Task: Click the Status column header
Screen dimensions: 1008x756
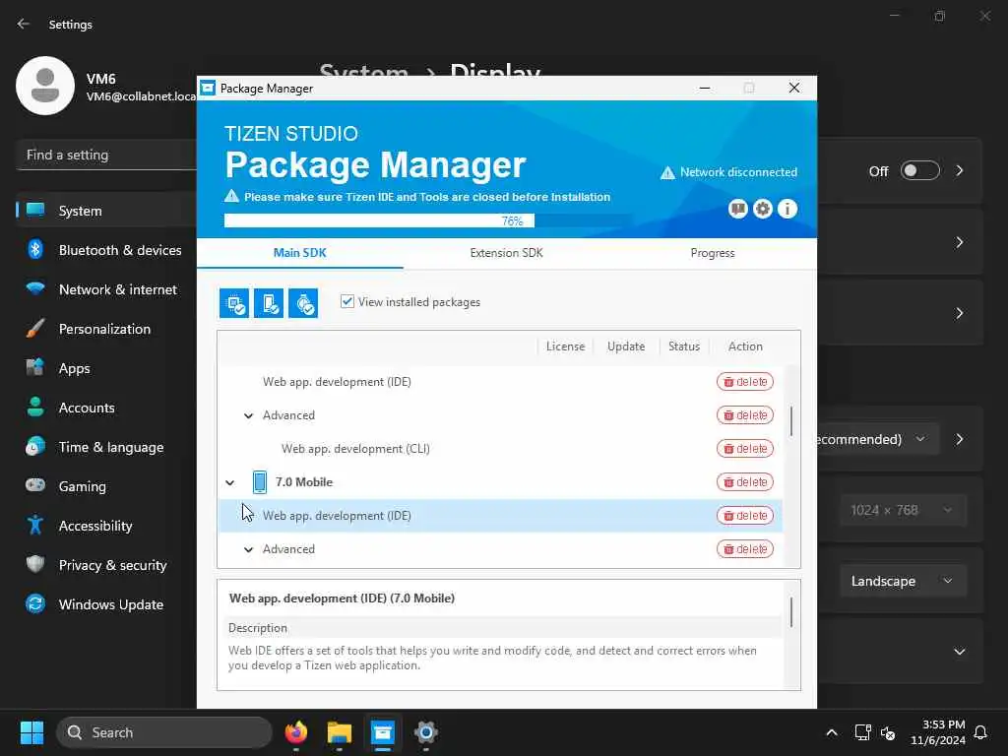Action: click(684, 346)
